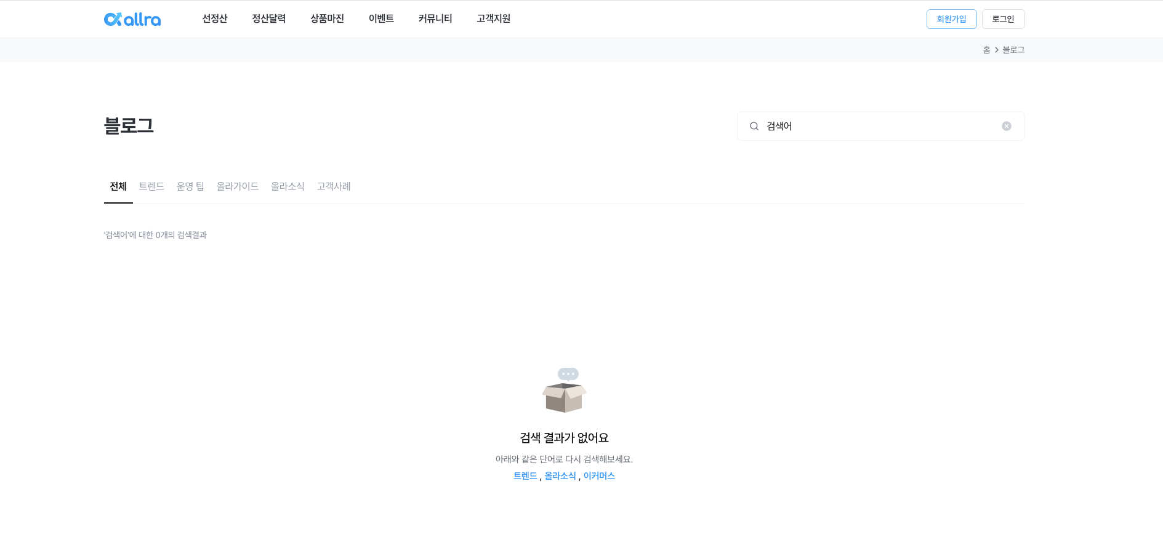Click the 블로그 page heading

click(129, 125)
